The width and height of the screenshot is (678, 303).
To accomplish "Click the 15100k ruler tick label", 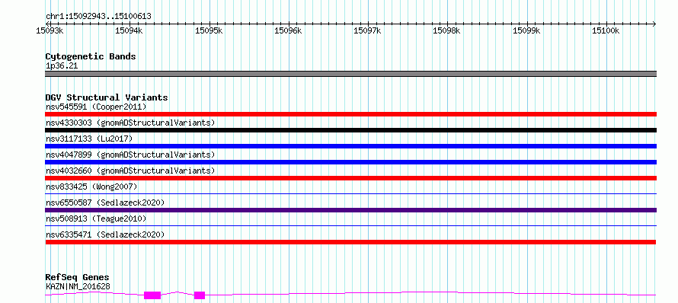I will pyautogui.click(x=606, y=30).
